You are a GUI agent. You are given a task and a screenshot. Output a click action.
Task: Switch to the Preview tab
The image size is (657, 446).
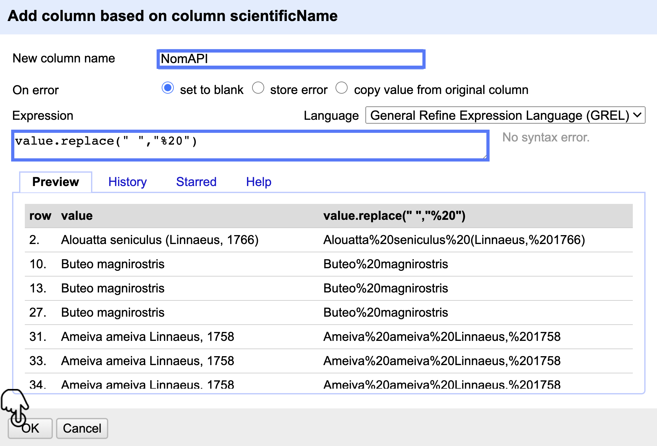(56, 182)
